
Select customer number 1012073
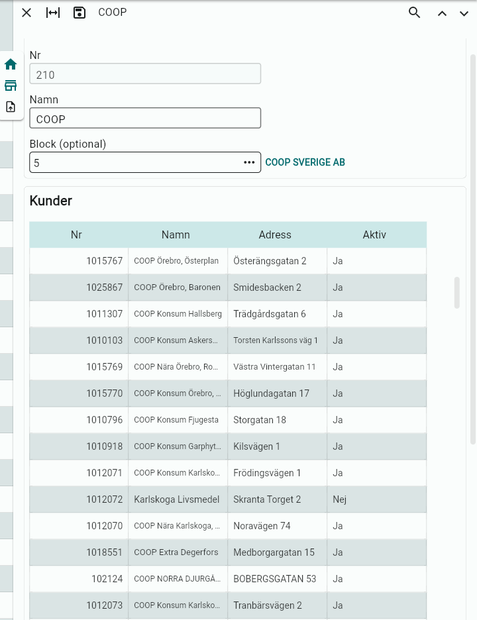point(105,605)
